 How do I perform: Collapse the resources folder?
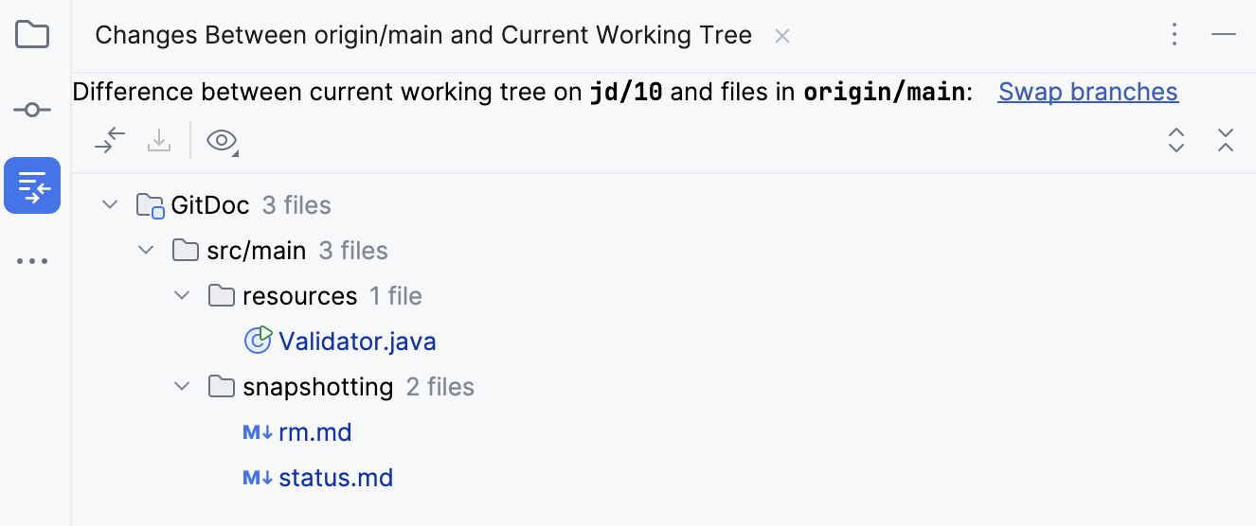(x=182, y=296)
